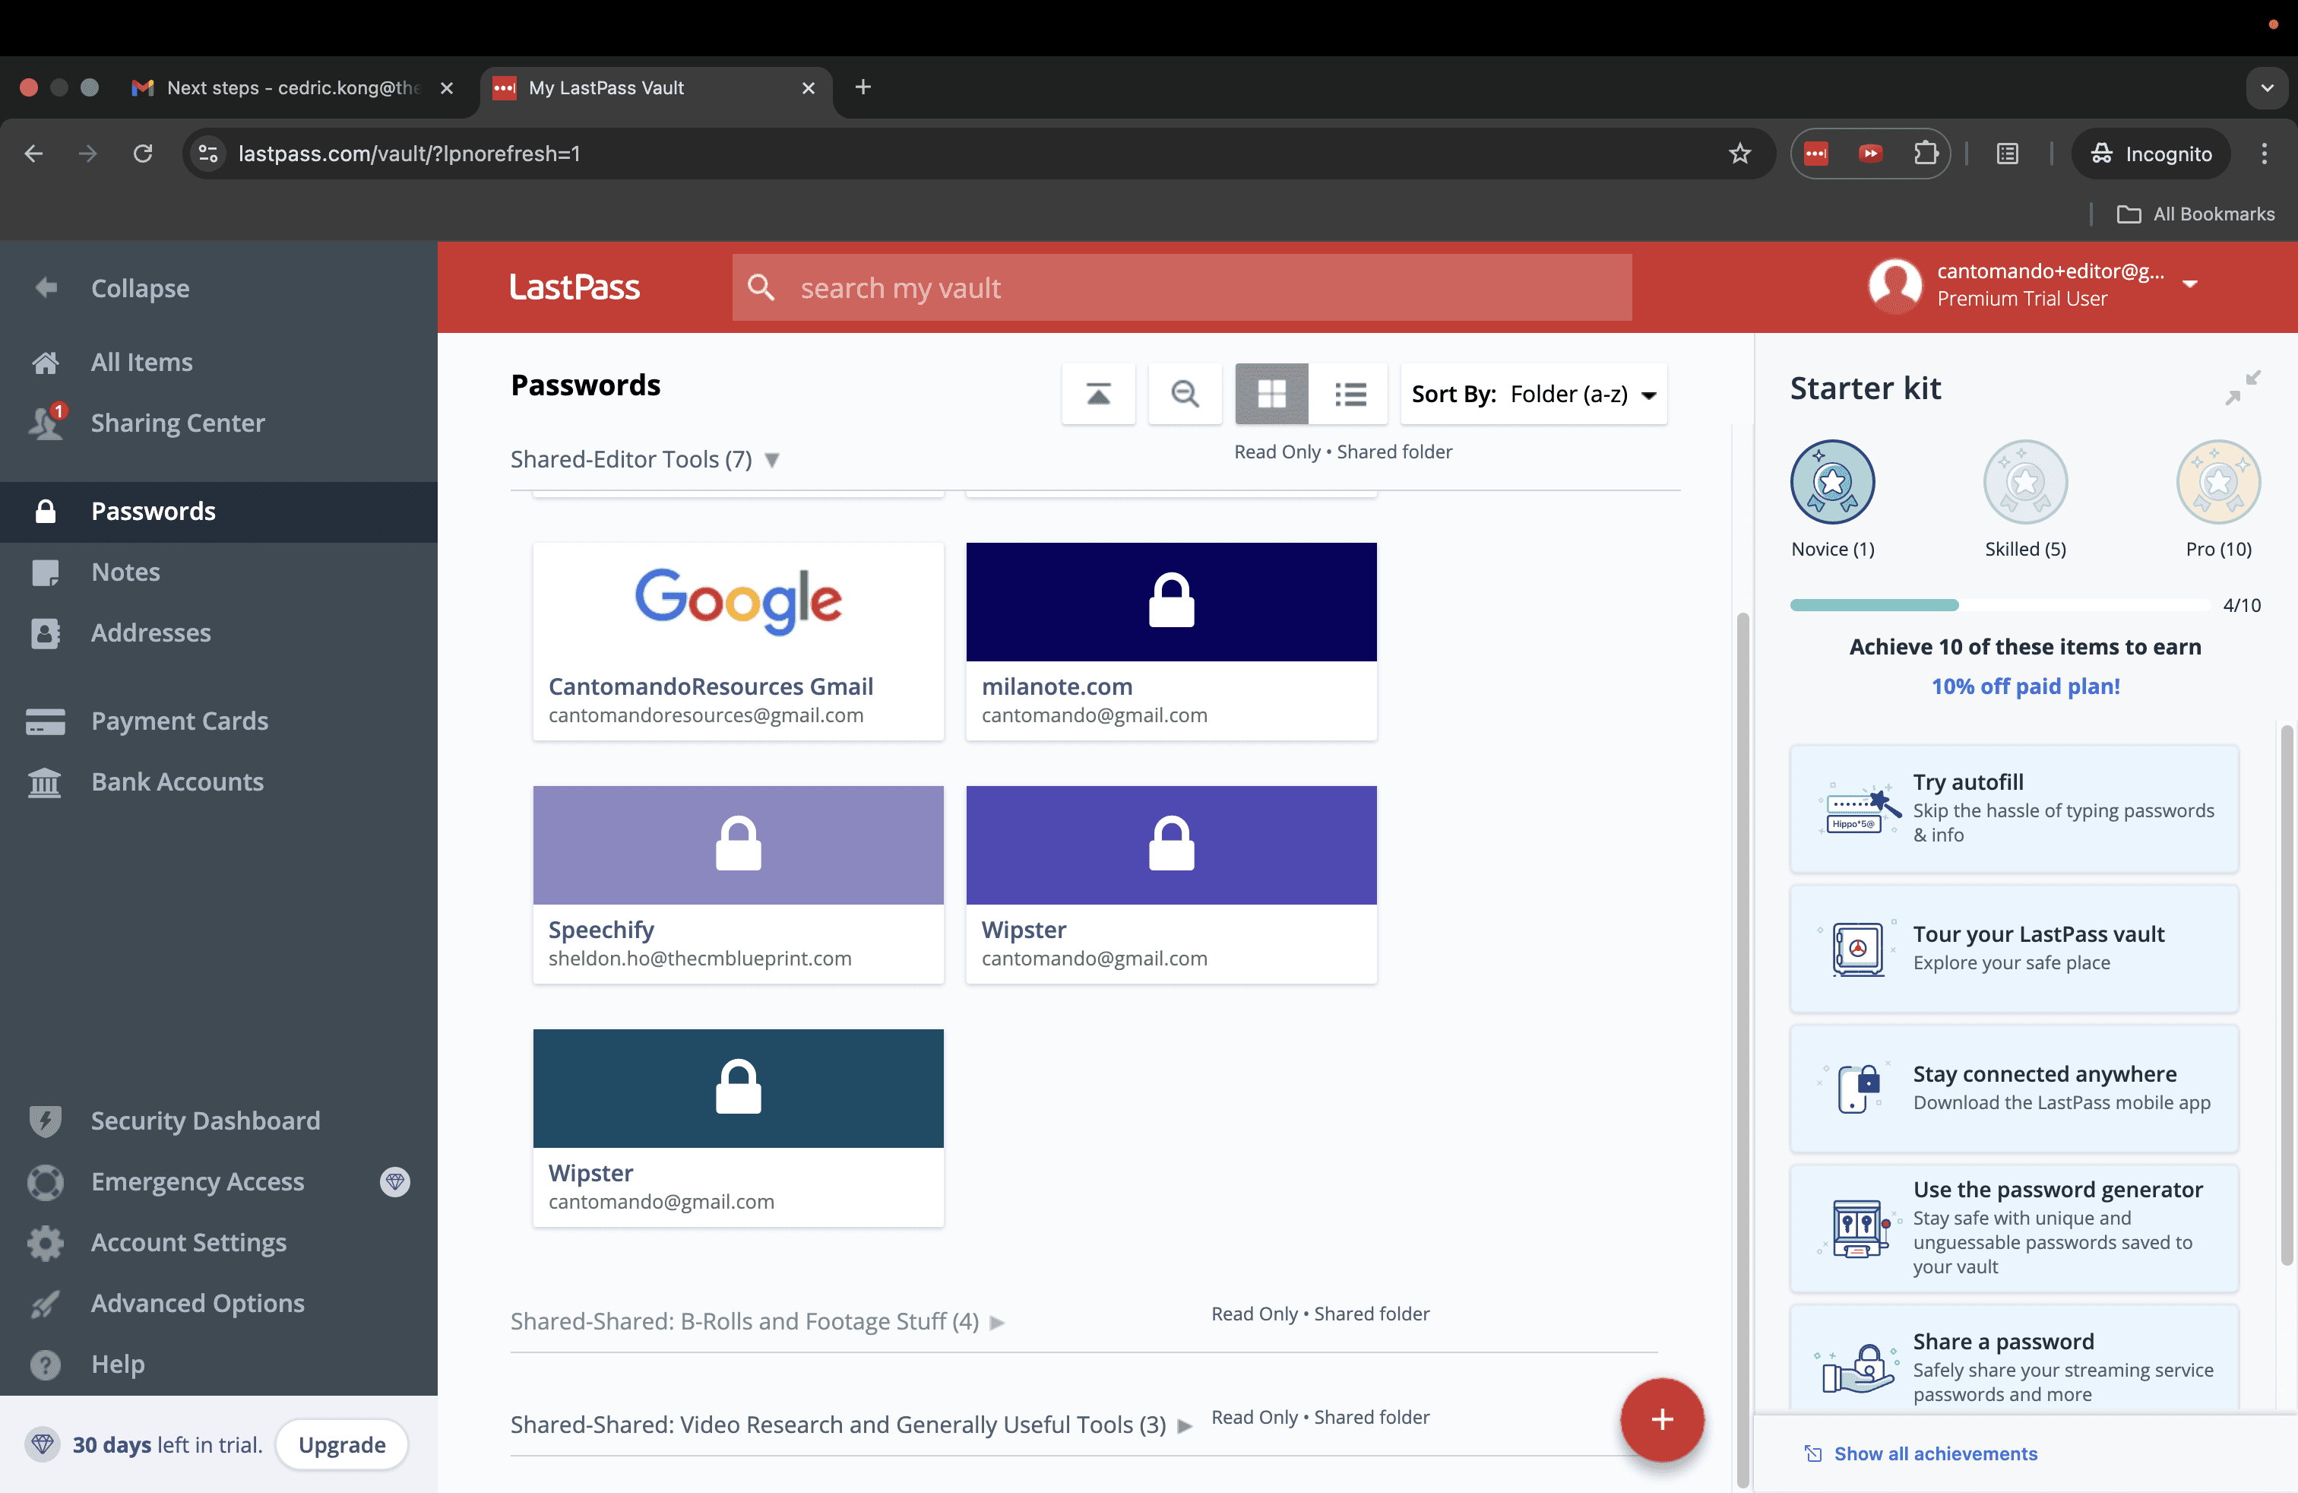This screenshot has height=1493, width=2298.
Task: Switch to the Next steps Gmail tab
Action: [x=293, y=88]
